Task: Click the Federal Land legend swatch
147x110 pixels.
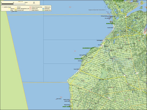Action: click(x=30, y=9)
